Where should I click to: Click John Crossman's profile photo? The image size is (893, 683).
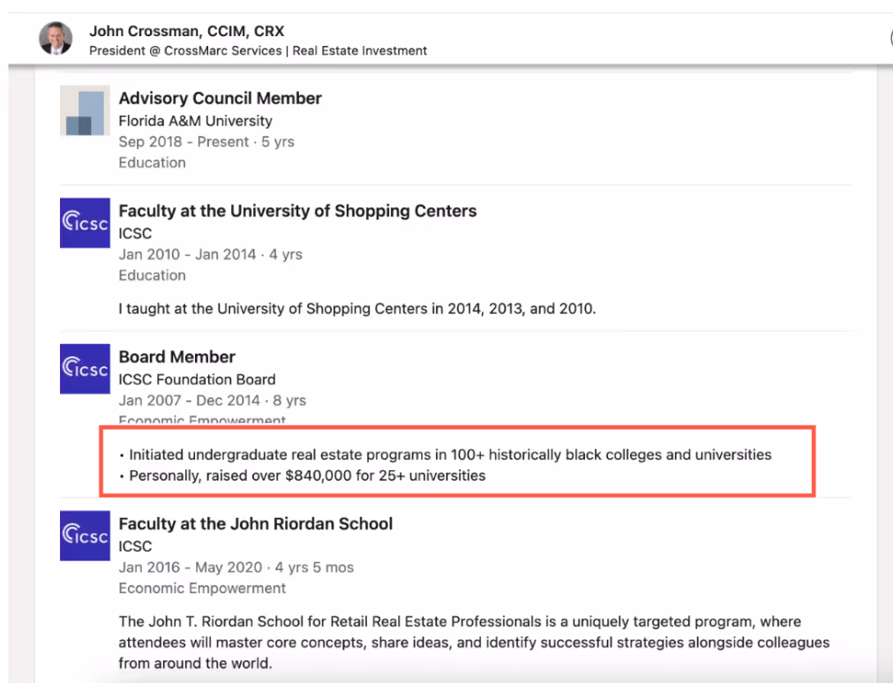pos(56,39)
